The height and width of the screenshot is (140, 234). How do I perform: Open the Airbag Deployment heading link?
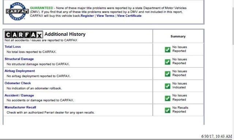click(x=20, y=71)
